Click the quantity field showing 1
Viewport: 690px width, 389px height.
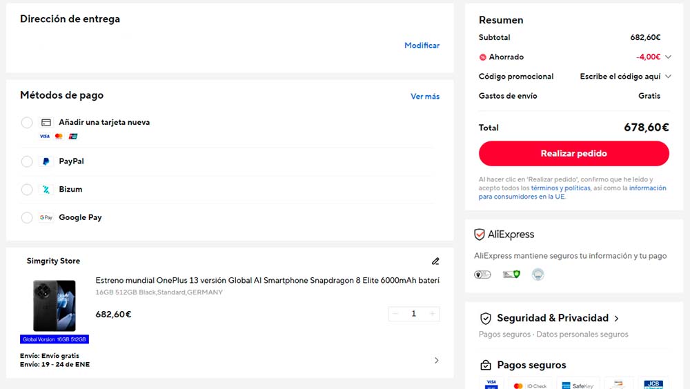pyautogui.click(x=413, y=314)
